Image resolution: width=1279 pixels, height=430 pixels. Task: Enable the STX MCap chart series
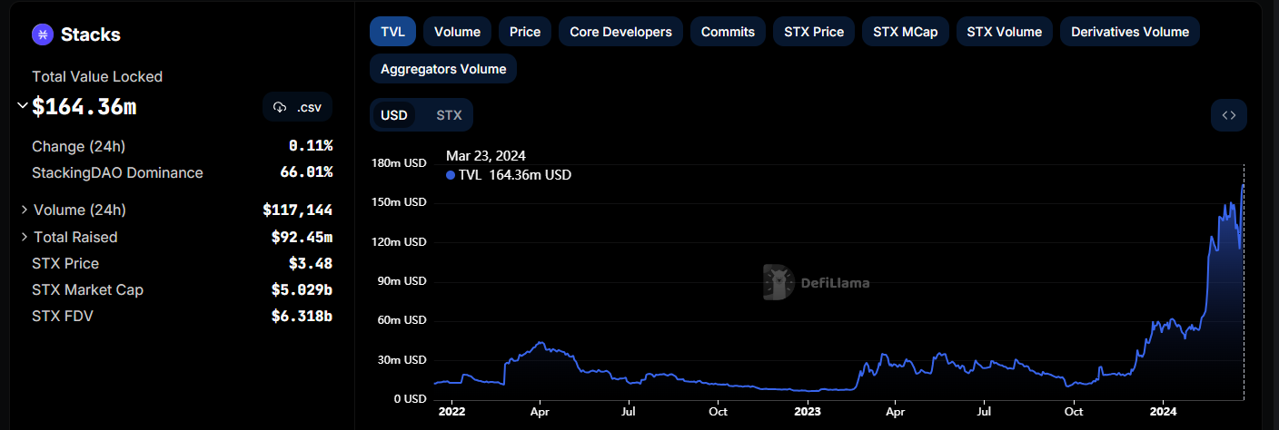coord(906,32)
